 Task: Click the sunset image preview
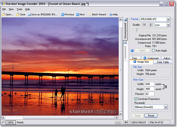click(x=60, y=67)
